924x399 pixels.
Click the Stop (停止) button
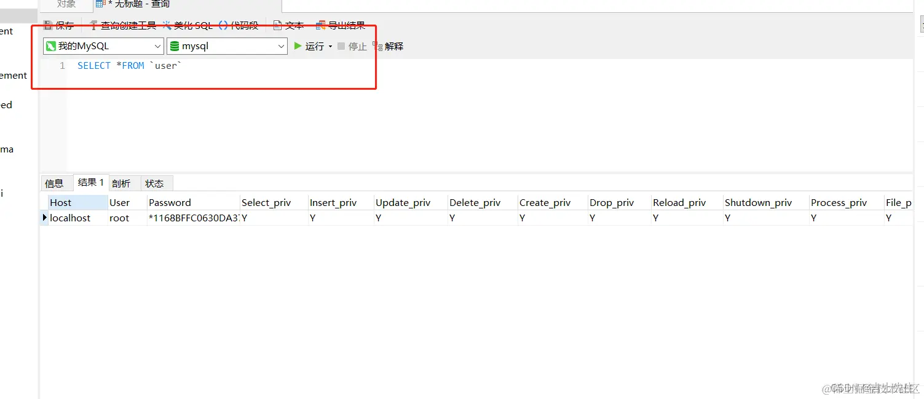coord(352,46)
